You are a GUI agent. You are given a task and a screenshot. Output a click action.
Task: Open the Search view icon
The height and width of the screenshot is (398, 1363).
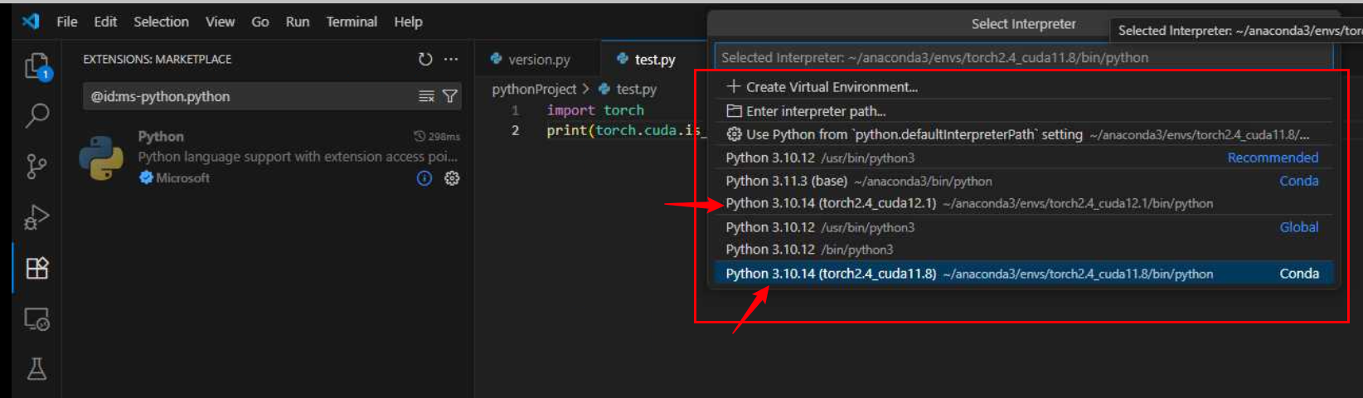(36, 115)
